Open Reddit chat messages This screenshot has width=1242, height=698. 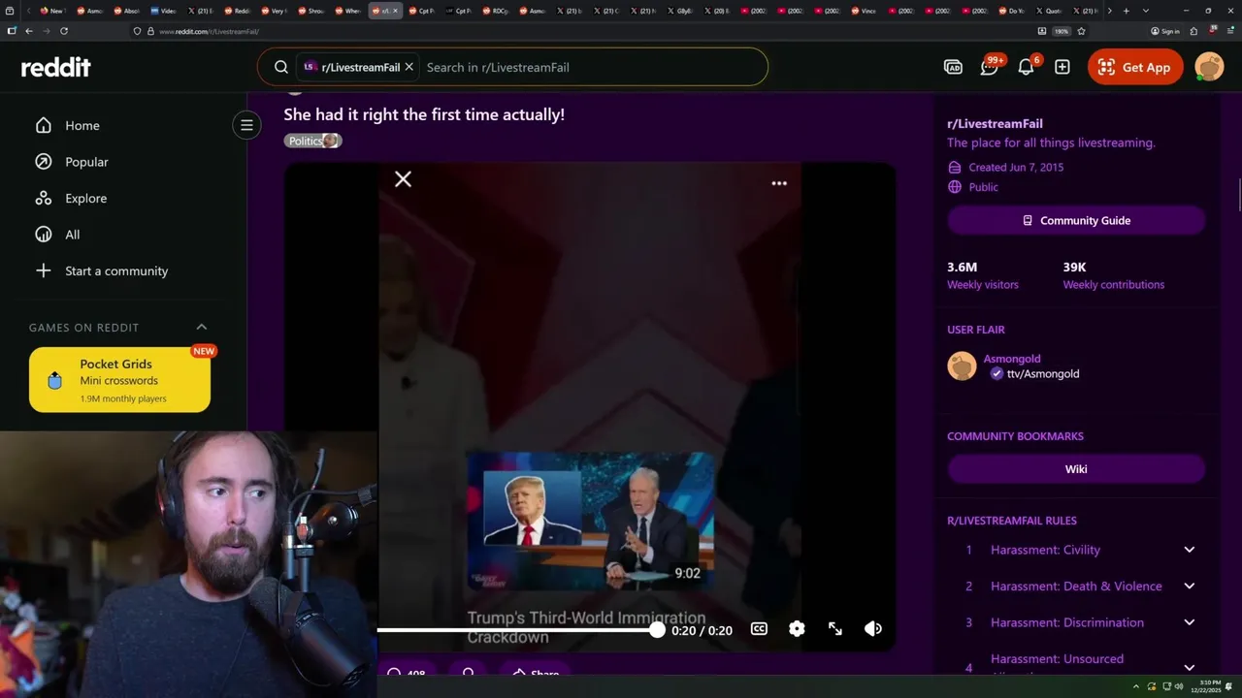point(990,67)
